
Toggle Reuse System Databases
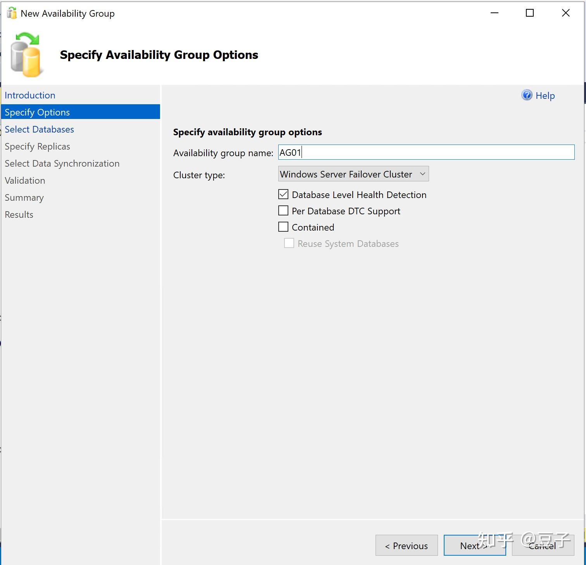click(289, 243)
